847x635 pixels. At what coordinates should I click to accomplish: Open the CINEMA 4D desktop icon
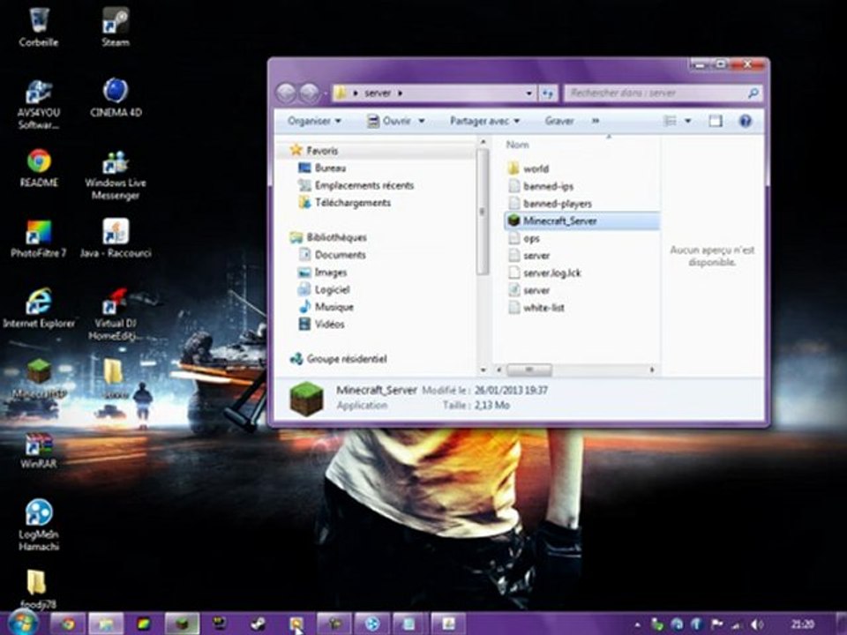[x=116, y=97]
